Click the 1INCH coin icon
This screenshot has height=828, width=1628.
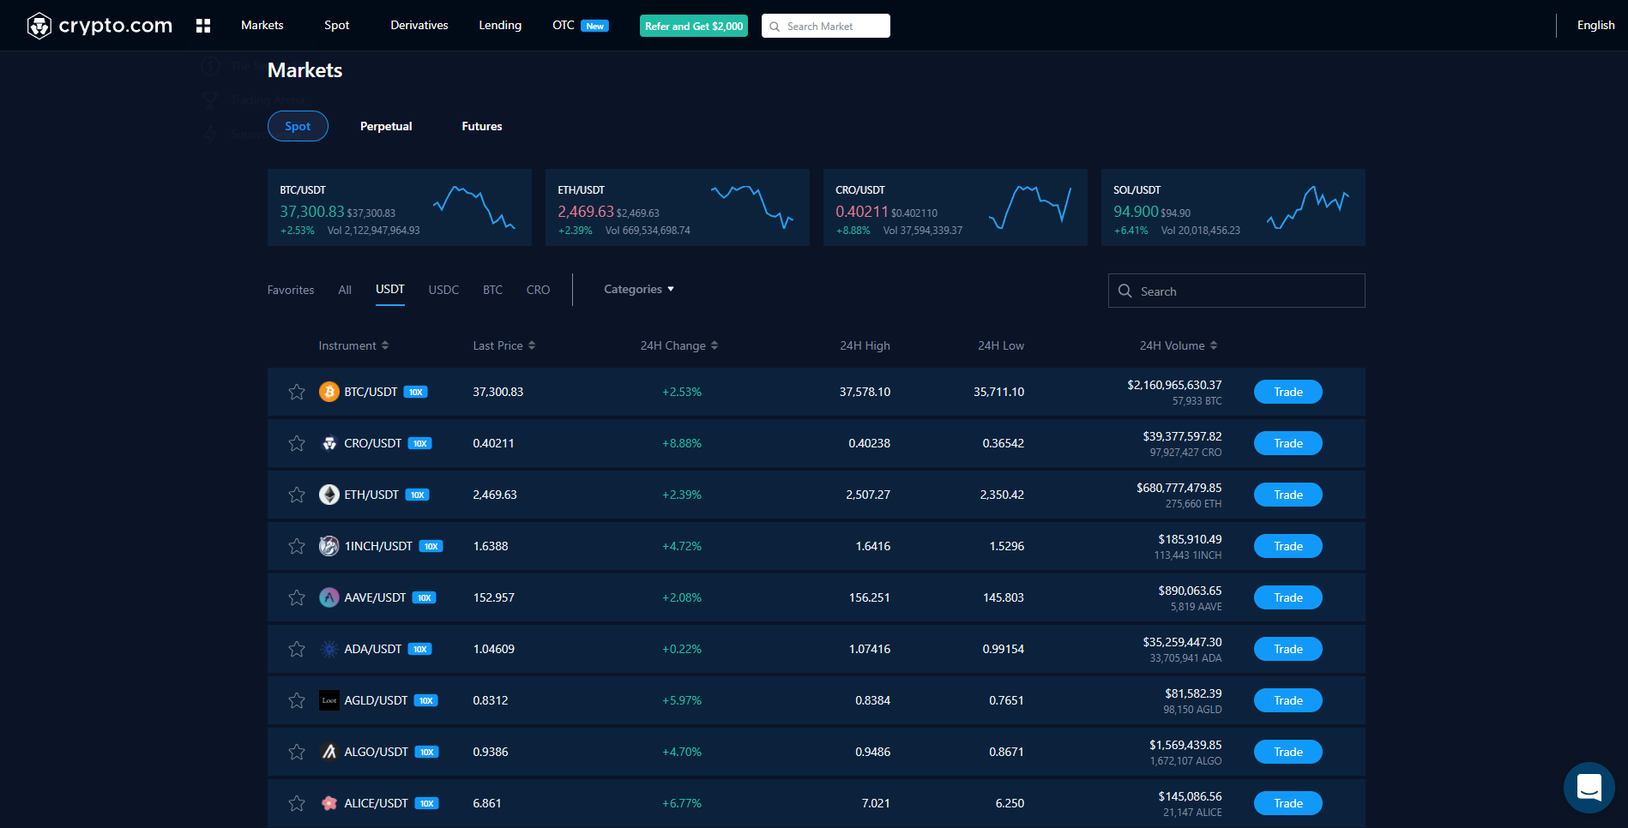[329, 546]
